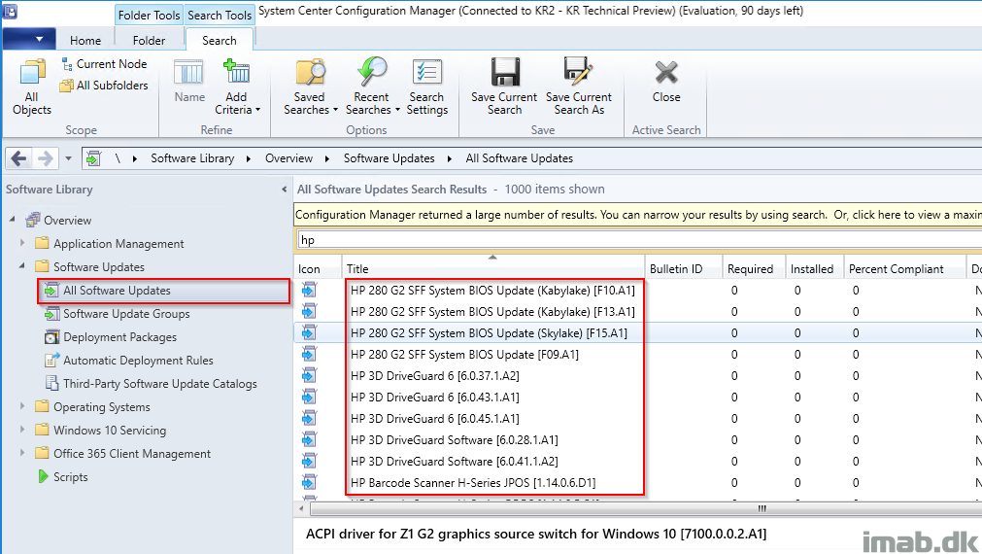Switch to the Folder ribbon tab
This screenshot has height=554, width=982.
tap(149, 40)
